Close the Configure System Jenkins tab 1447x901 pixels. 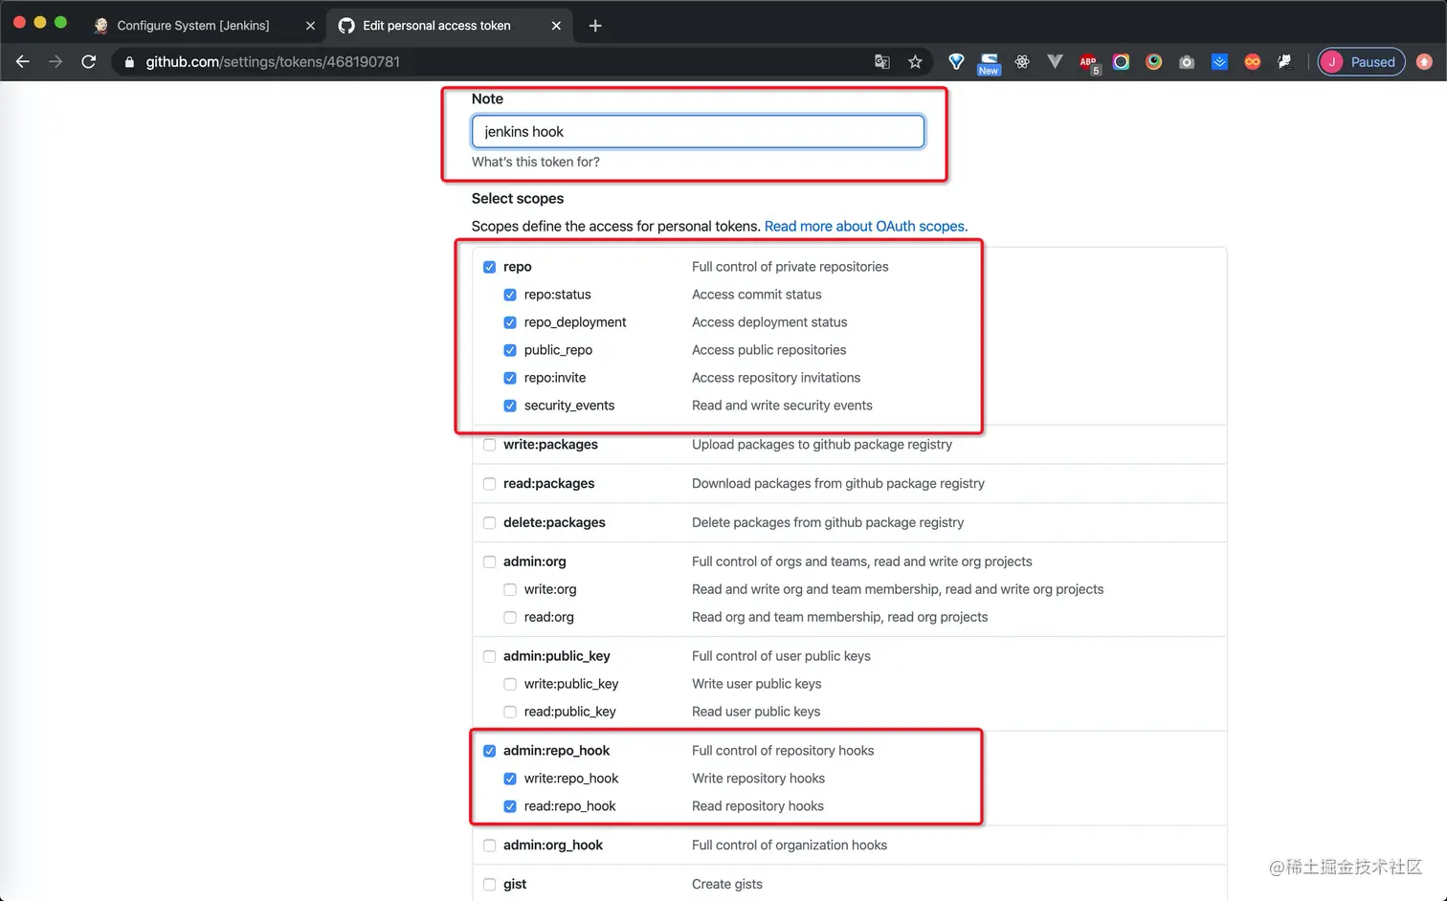click(310, 26)
